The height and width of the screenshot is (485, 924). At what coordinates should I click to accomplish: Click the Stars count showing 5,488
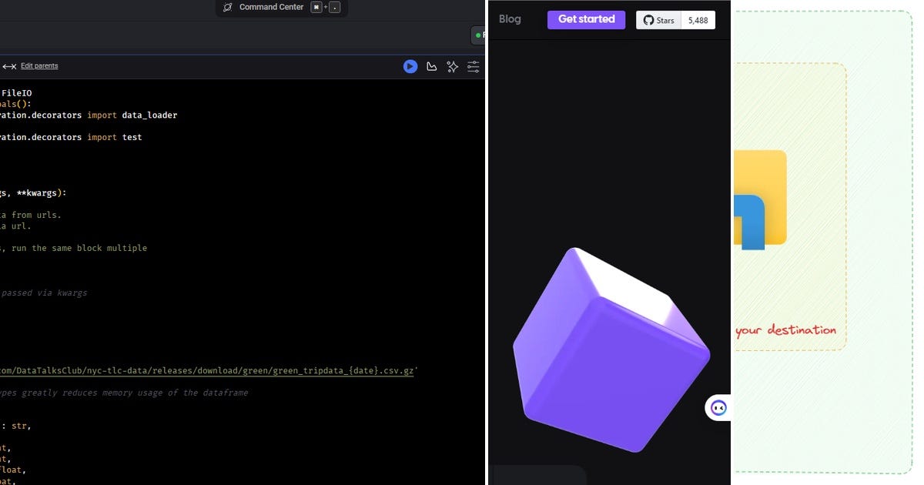[x=697, y=20]
